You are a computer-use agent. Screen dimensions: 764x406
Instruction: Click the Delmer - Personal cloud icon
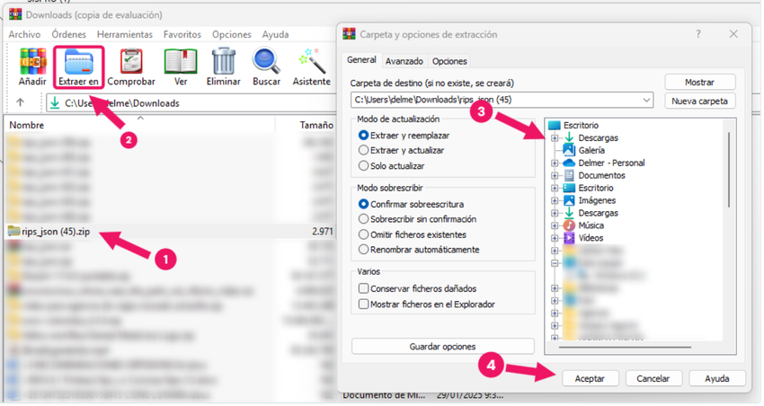569,163
